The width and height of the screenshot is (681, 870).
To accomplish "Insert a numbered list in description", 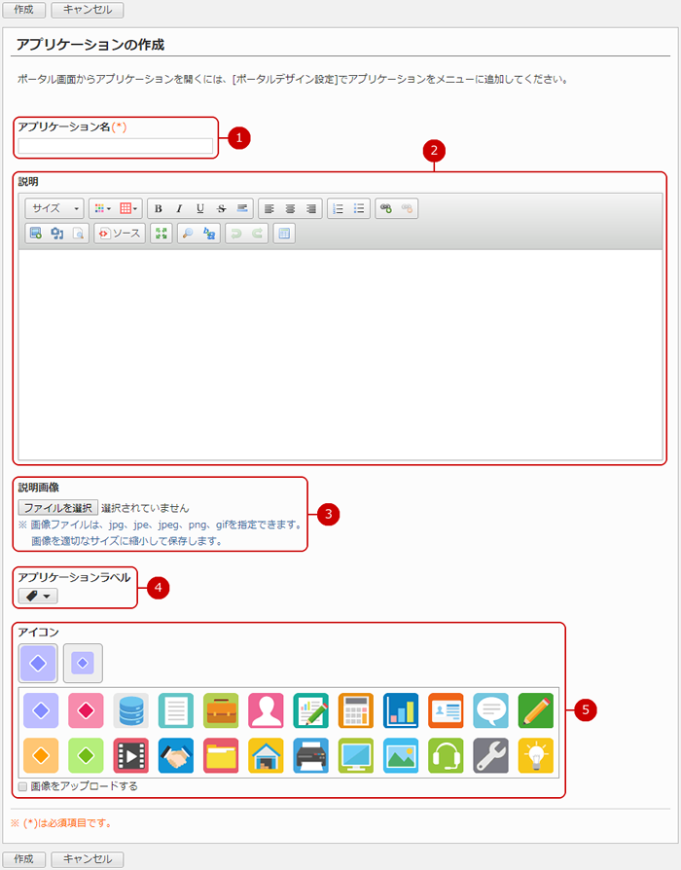I will tap(339, 208).
